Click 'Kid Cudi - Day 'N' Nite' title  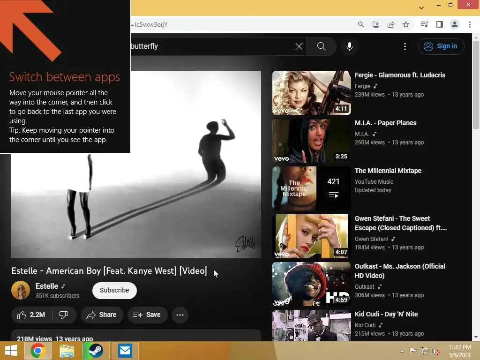pyautogui.click(x=386, y=314)
